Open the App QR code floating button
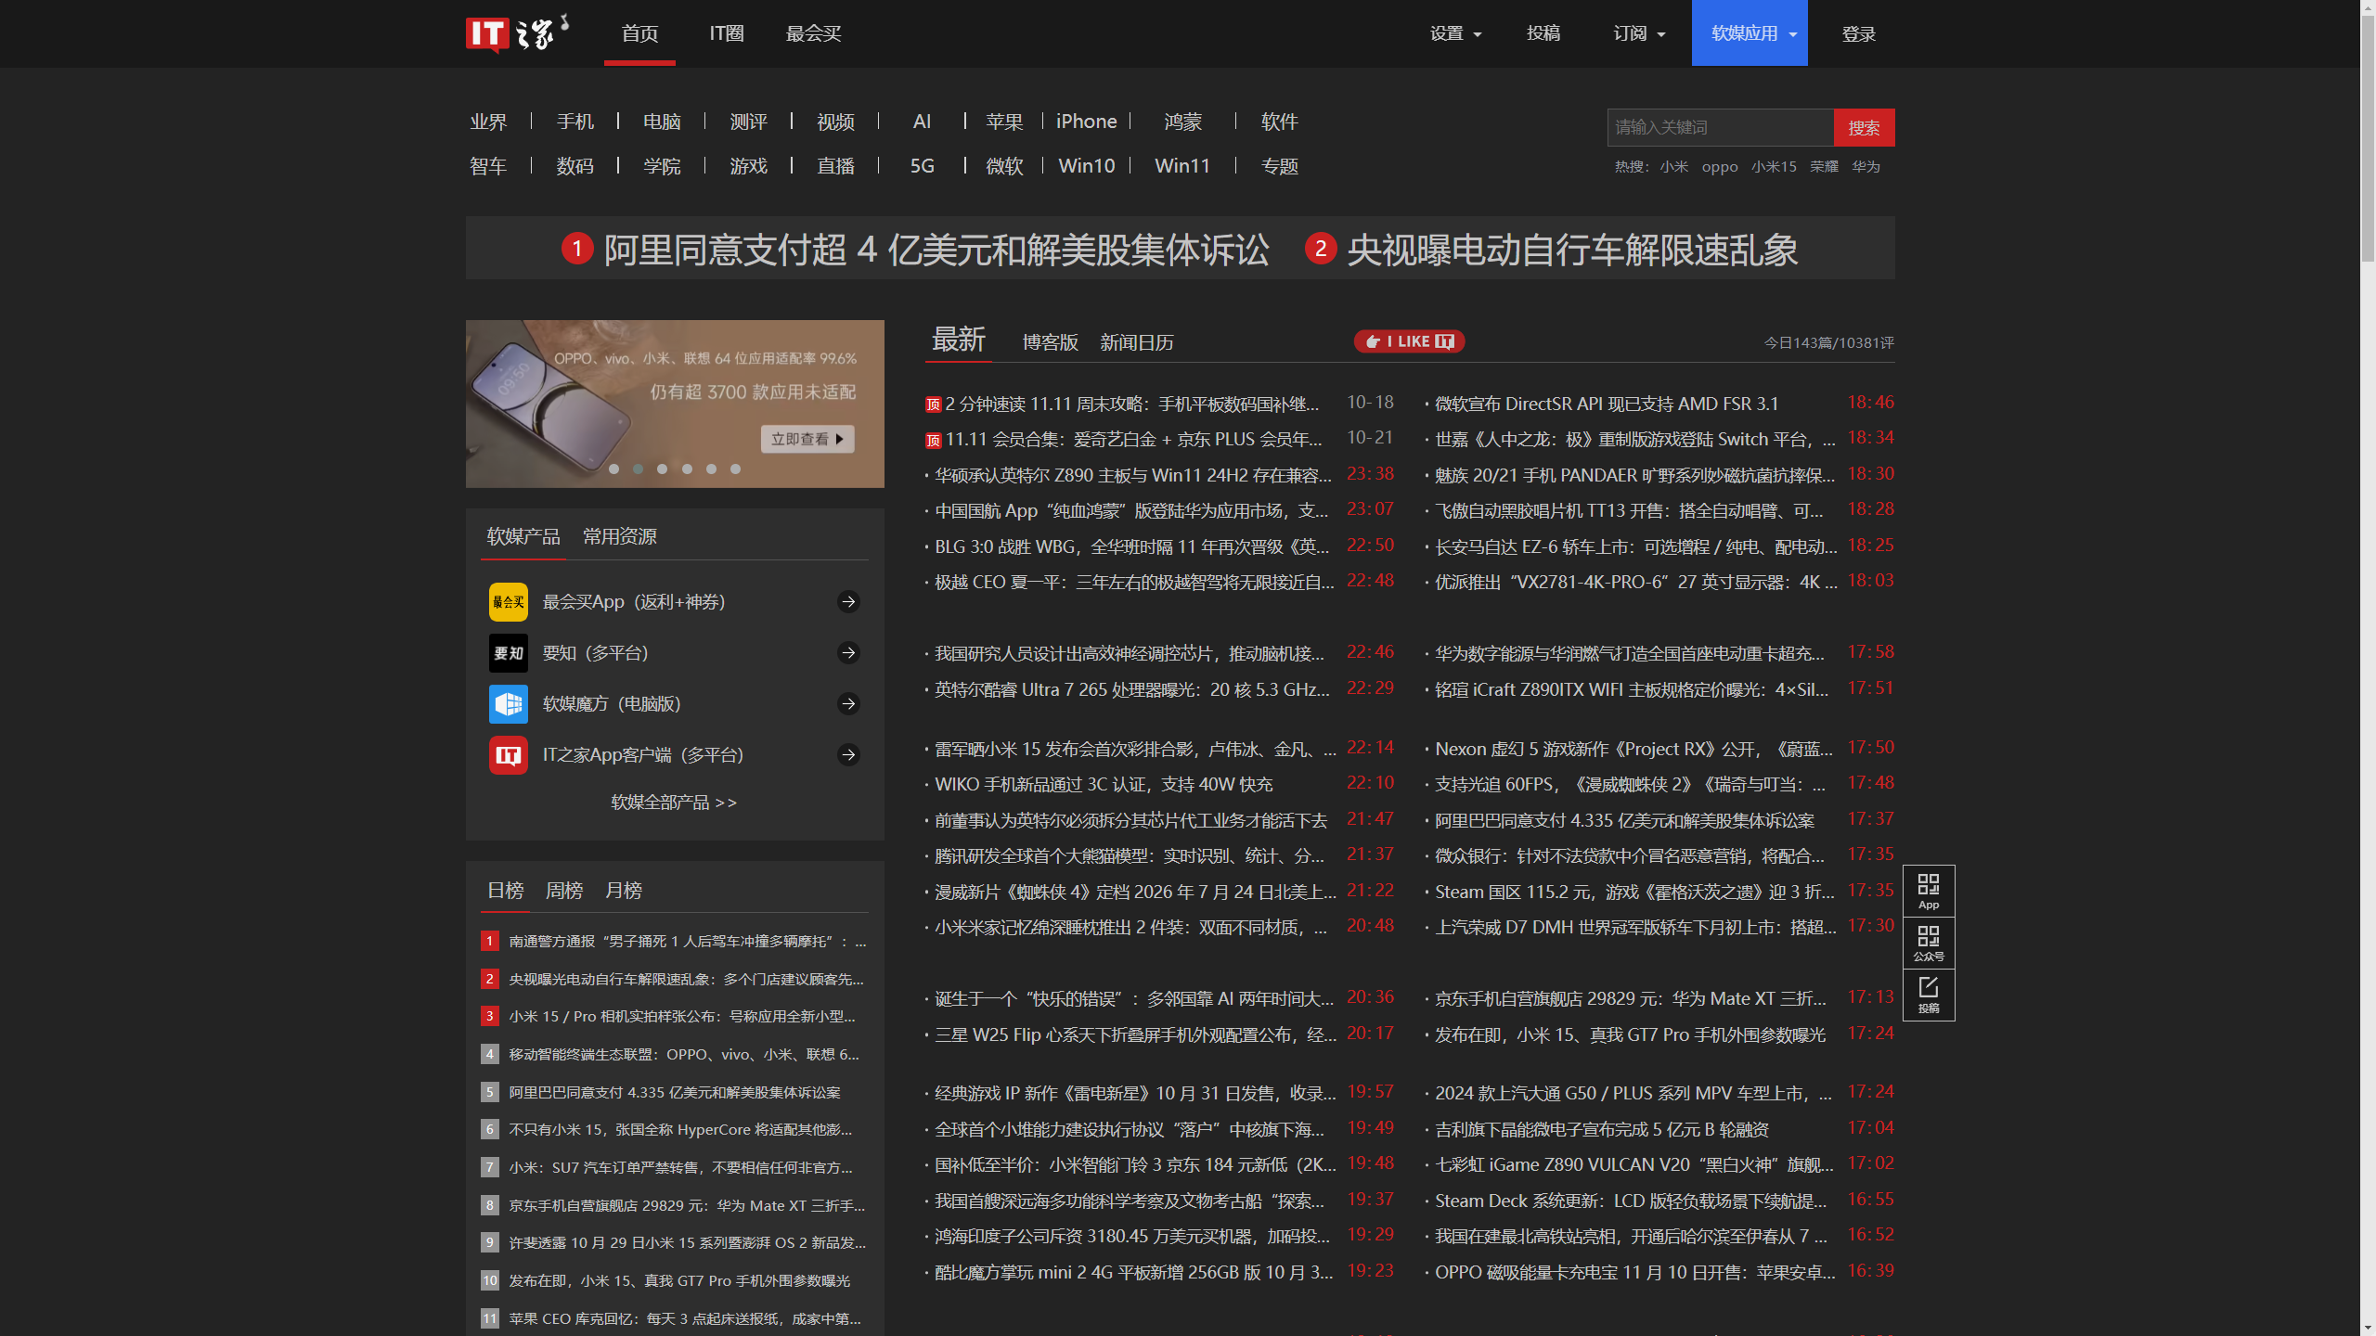This screenshot has height=1336, width=2376. [1929, 891]
